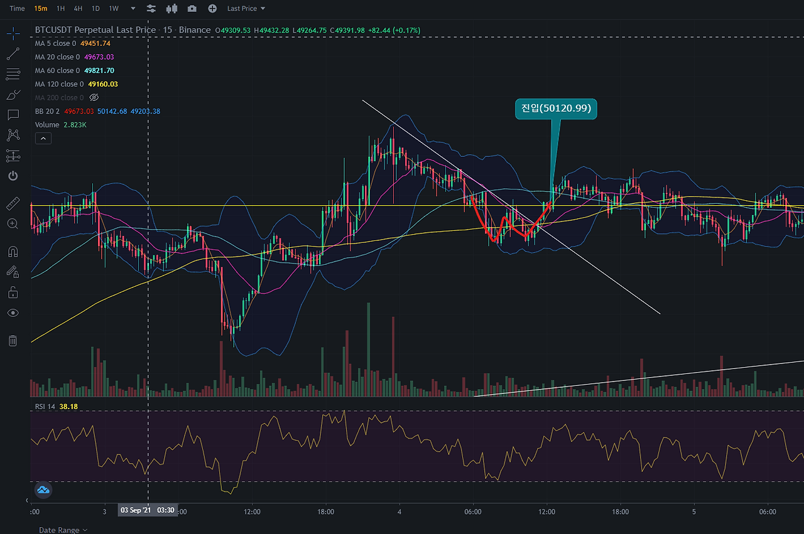Viewport: 804px width, 534px height.
Task: Click the 03 Sep '21 03:30 time label
Action: pos(148,510)
